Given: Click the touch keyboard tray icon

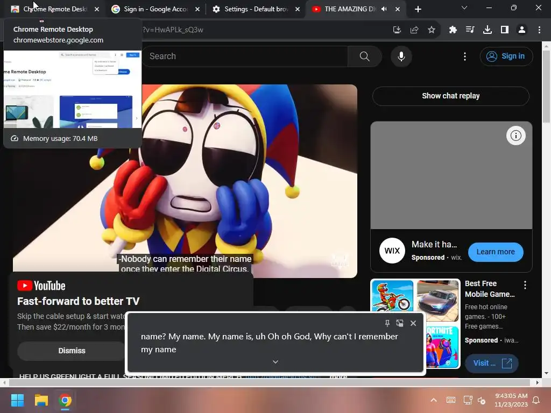Looking at the screenshot, I should (x=451, y=400).
